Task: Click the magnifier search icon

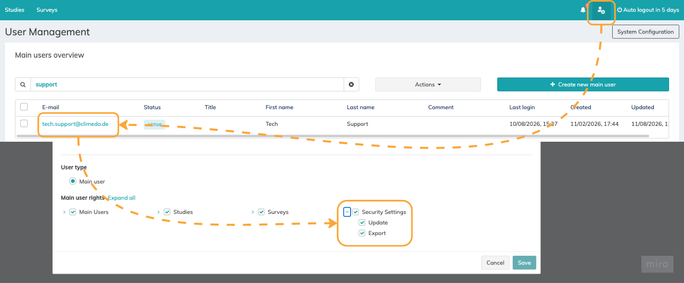Action: [23, 85]
